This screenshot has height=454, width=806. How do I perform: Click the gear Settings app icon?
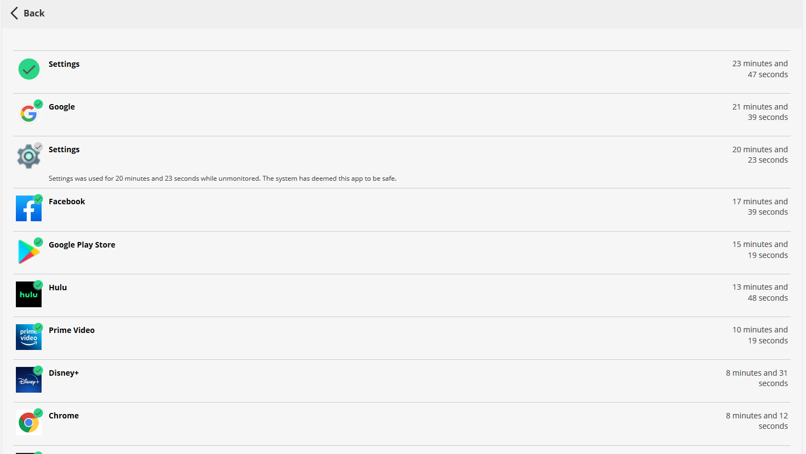click(28, 157)
